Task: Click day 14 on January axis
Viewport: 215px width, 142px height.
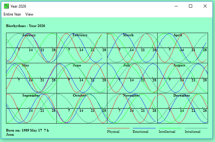Action: (31, 50)
